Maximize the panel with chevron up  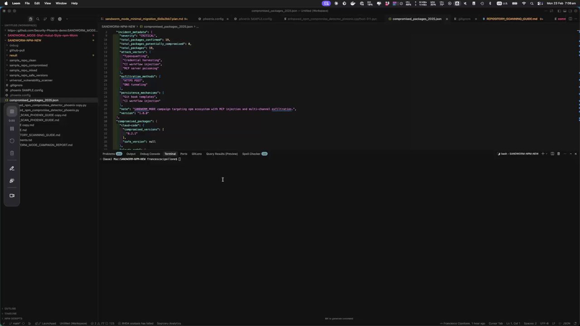(x=570, y=154)
